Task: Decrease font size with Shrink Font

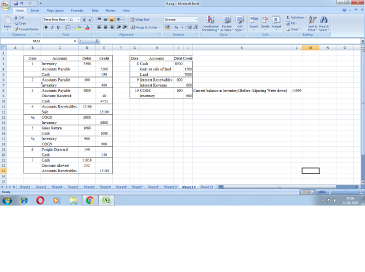Action: [90, 20]
